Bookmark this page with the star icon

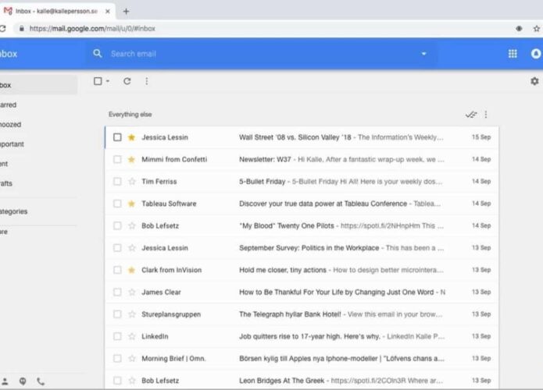point(537,29)
